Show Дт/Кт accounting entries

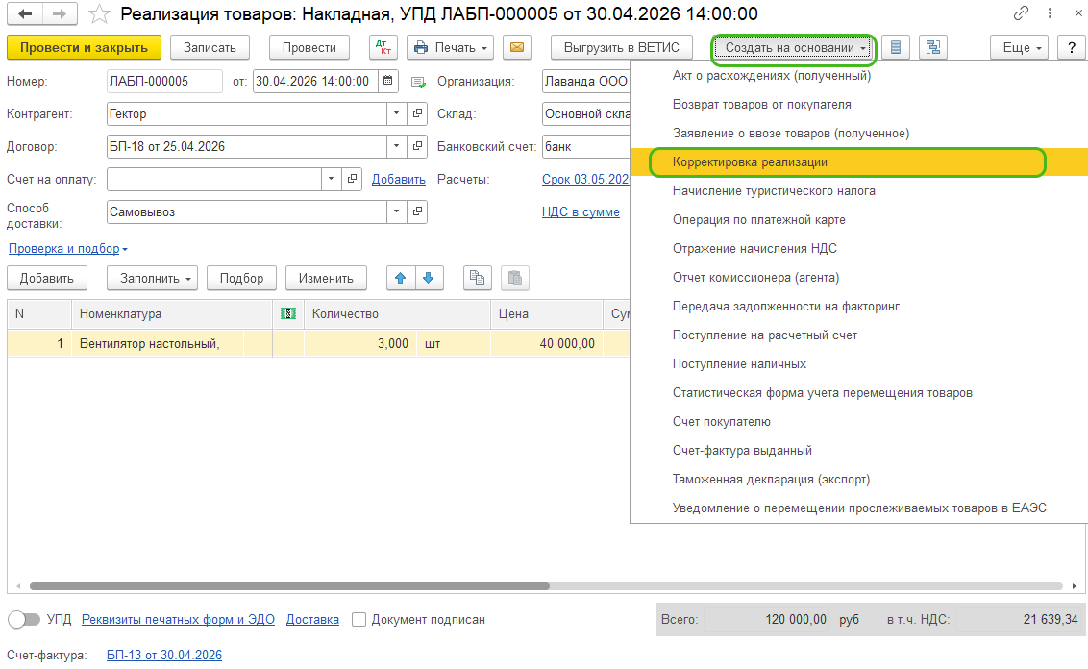pyautogui.click(x=383, y=47)
